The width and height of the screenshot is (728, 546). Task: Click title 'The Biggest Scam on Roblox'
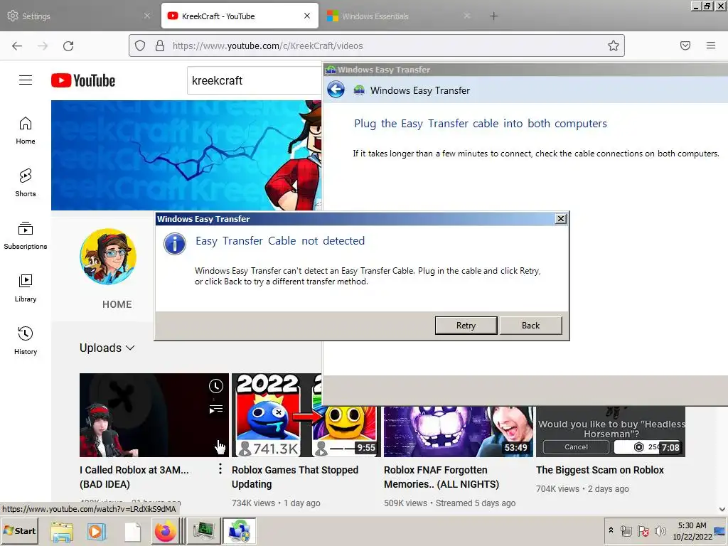click(x=600, y=470)
